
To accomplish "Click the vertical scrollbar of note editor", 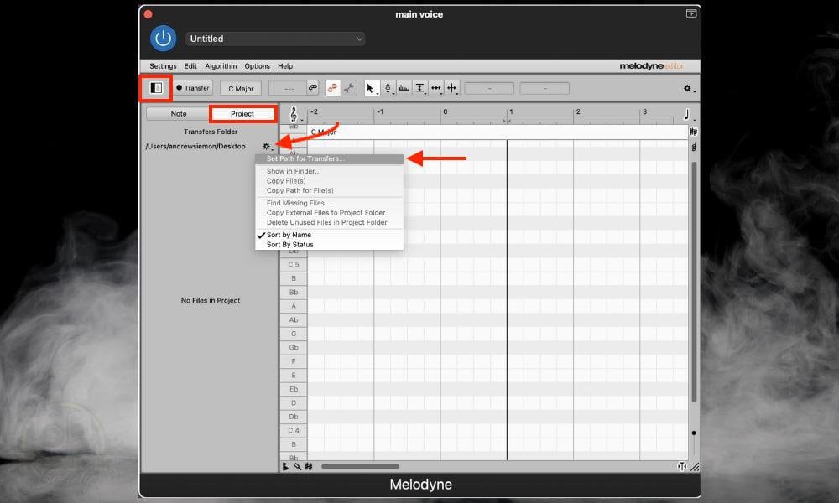I will click(x=694, y=283).
